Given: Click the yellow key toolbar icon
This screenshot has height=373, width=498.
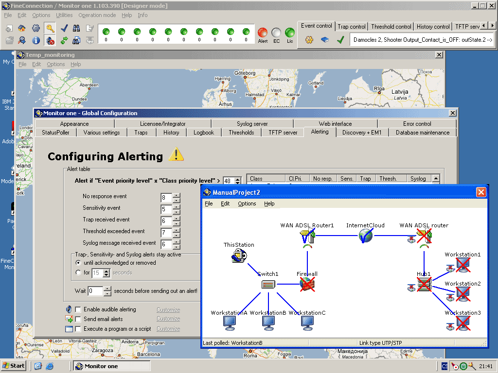Looking at the screenshot, I should coord(50,28).
